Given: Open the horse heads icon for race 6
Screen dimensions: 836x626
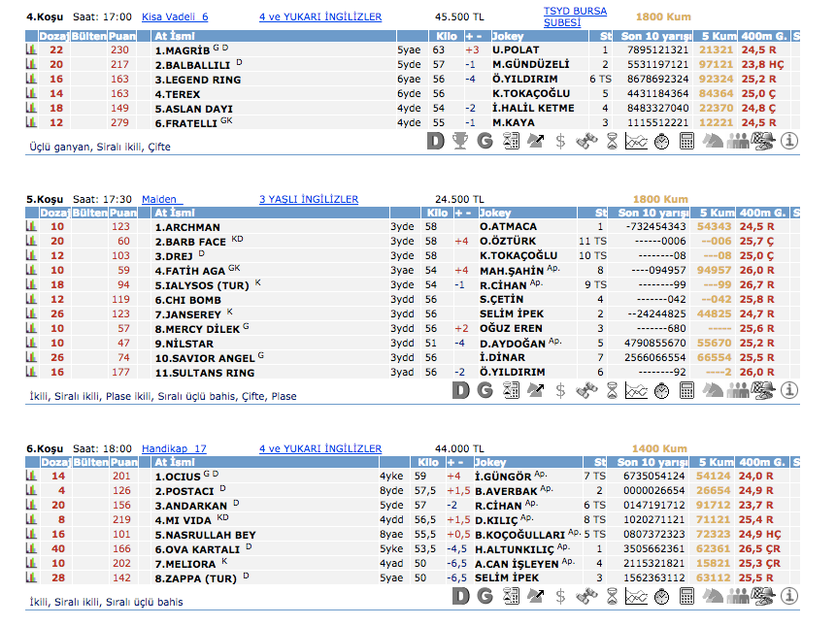Looking at the screenshot, I should (712, 596).
